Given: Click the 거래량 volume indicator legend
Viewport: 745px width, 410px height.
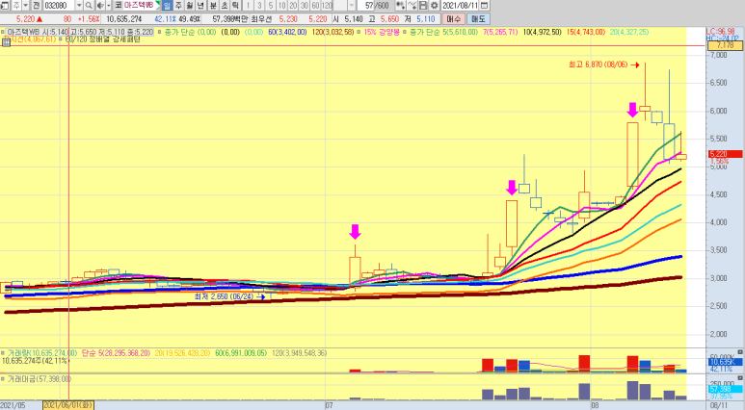Looking at the screenshot, I should click(x=41, y=353).
